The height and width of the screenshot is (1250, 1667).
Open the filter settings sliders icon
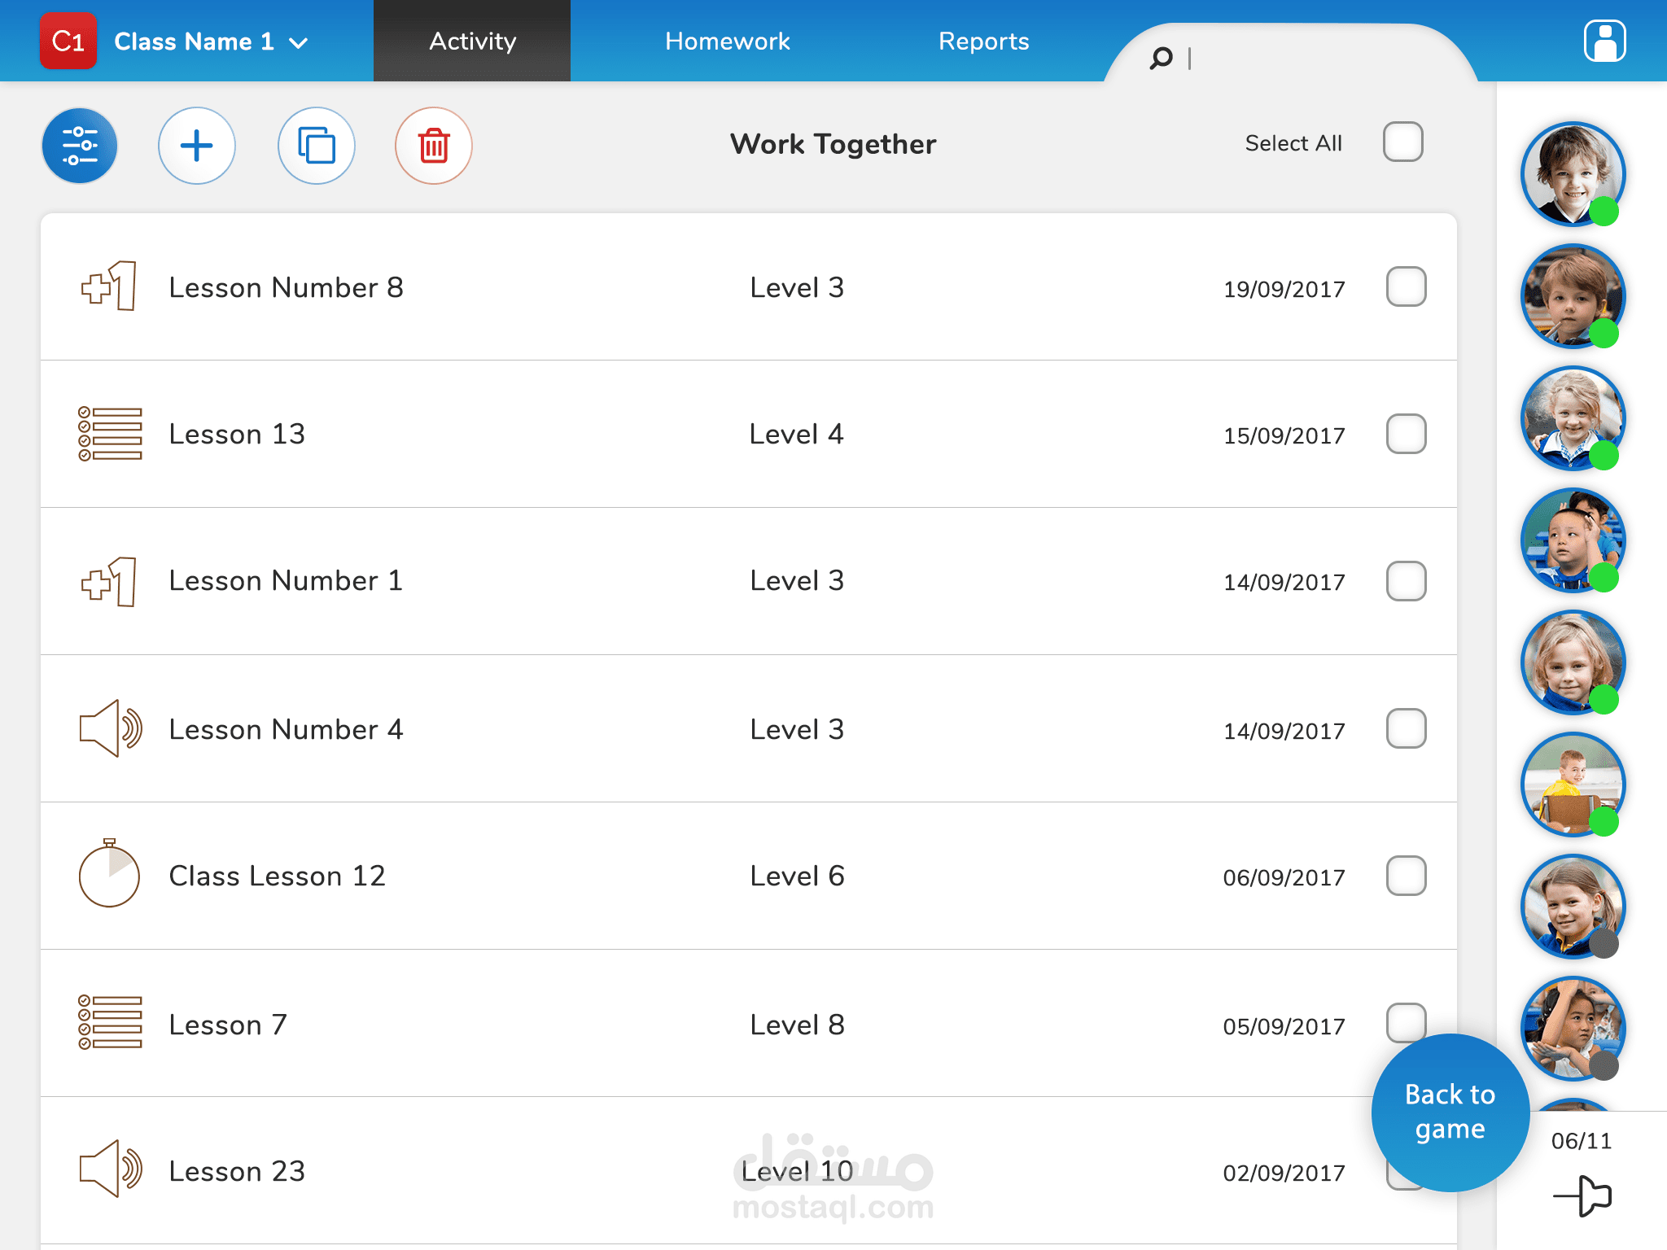tap(80, 146)
